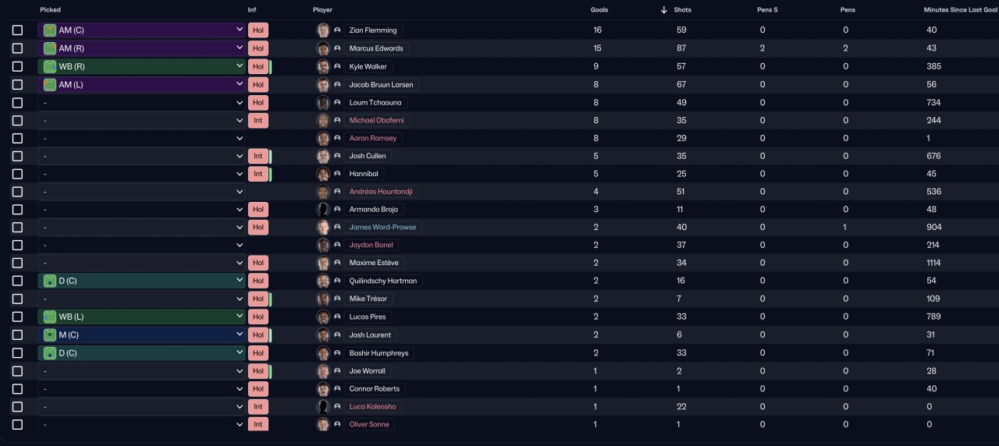Select the checkbox next to Aaron Ramsey
Screen dimensions: 999x446
point(17,138)
